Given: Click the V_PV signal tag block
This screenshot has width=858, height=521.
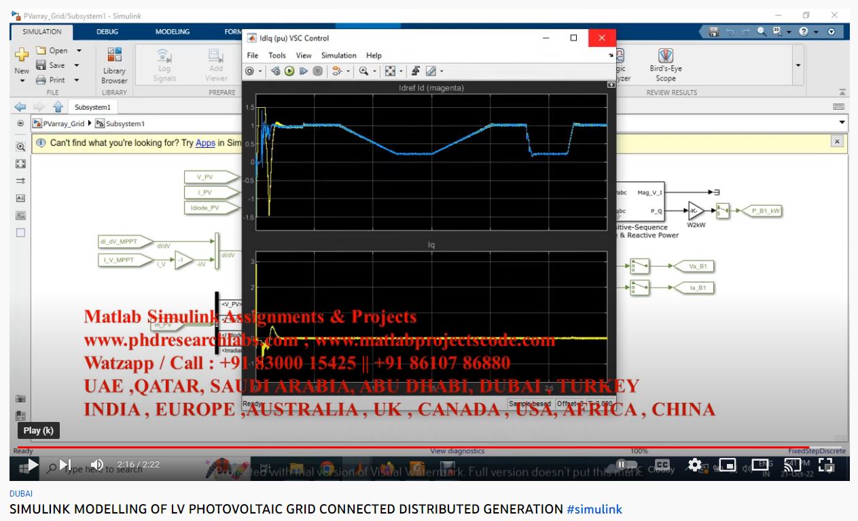Looking at the screenshot, I should 211,177.
